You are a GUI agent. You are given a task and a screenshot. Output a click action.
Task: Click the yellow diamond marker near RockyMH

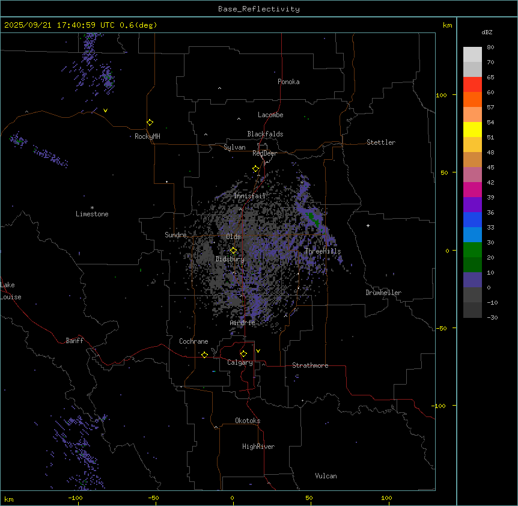point(150,122)
